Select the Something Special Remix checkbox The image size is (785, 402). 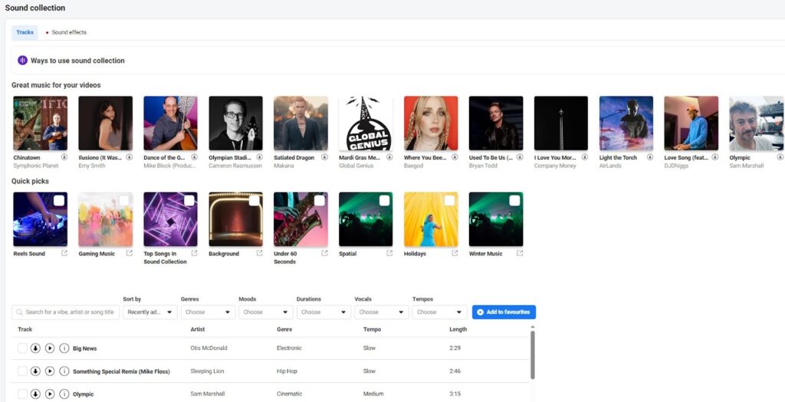(22, 371)
